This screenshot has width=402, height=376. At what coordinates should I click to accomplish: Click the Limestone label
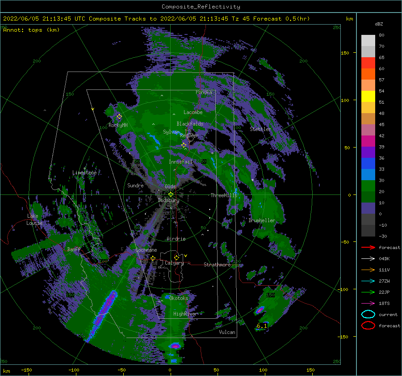(x=84, y=173)
